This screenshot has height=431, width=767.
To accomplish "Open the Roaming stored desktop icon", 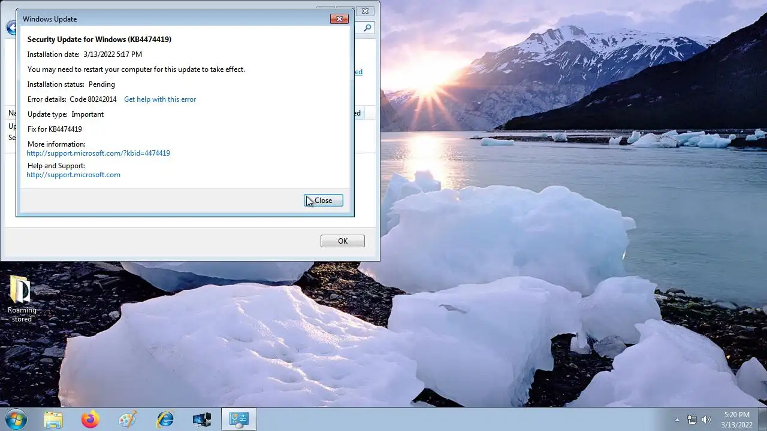I will point(22,299).
